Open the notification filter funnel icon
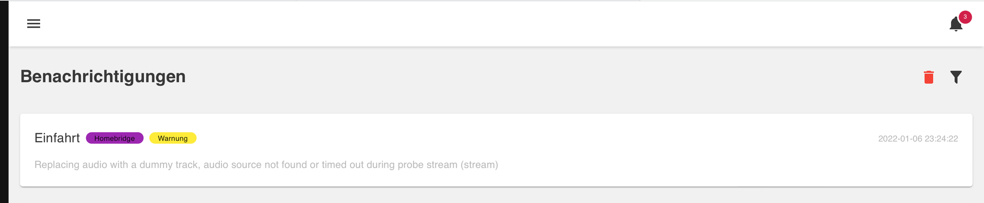Viewport: 984px width, 203px height. click(x=956, y=77)
